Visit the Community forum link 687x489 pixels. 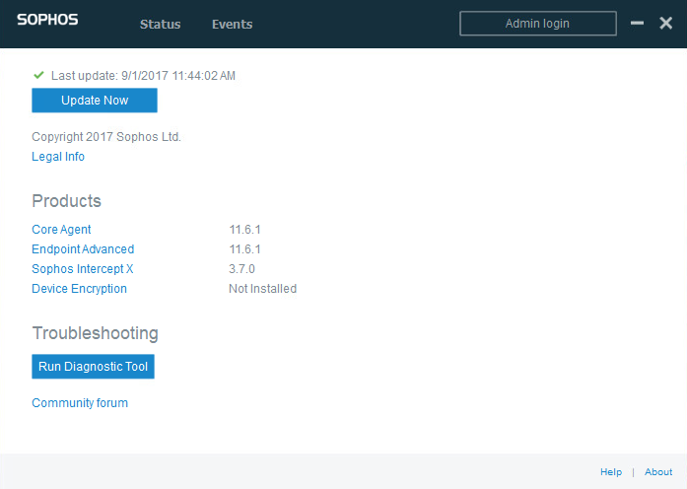80,403
